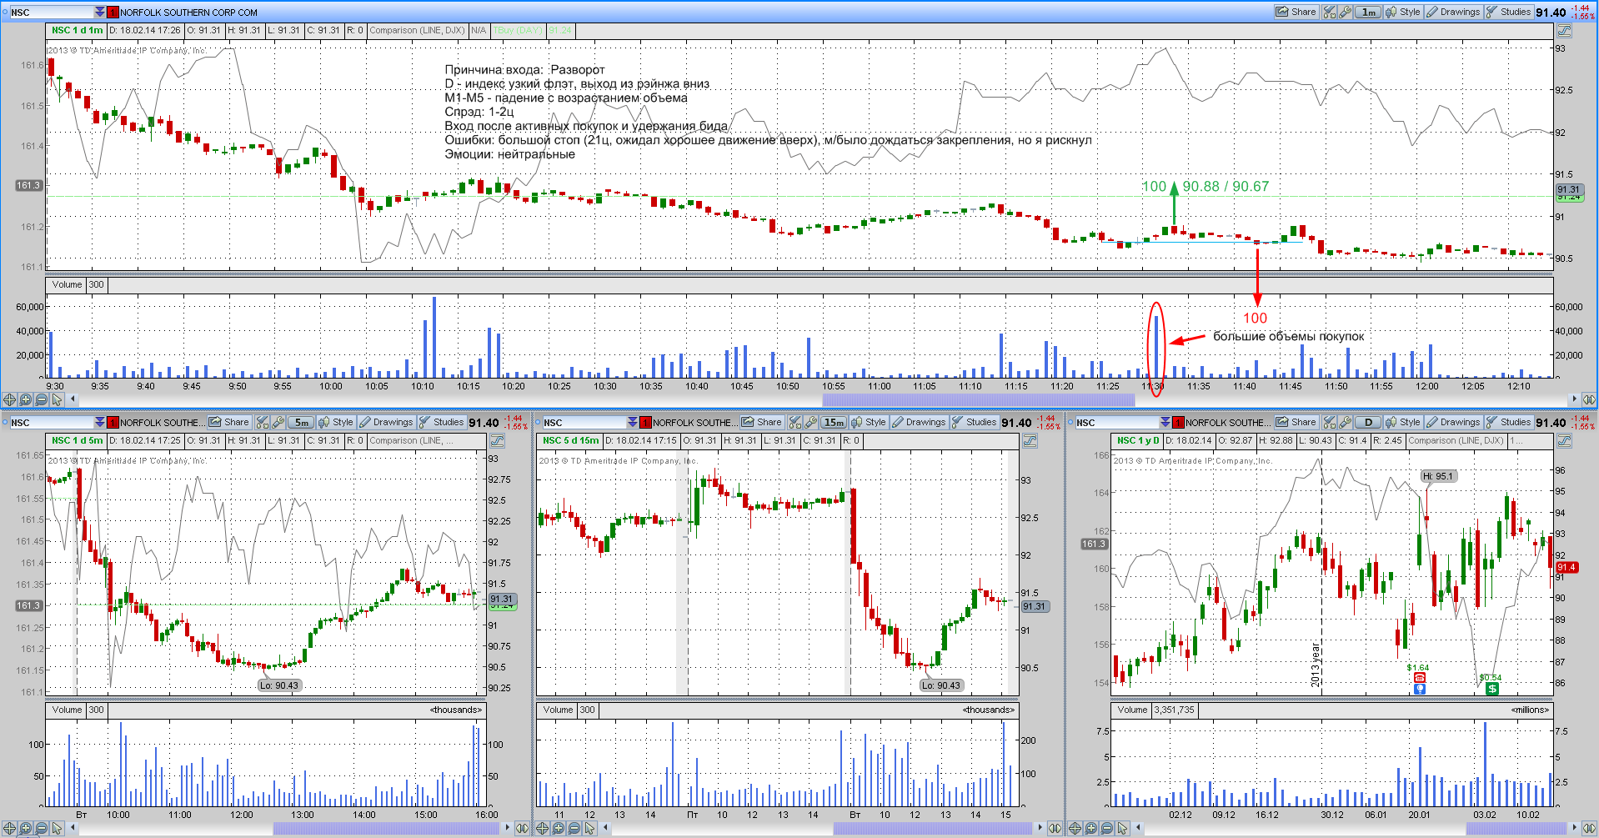
Task: Open Studies menu of the 5m chart
Action: tap(441, 422)
